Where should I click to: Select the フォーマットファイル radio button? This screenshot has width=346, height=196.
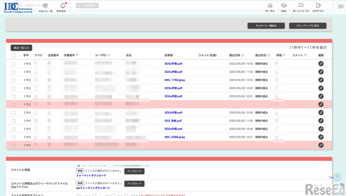click(x=78, y=166)
